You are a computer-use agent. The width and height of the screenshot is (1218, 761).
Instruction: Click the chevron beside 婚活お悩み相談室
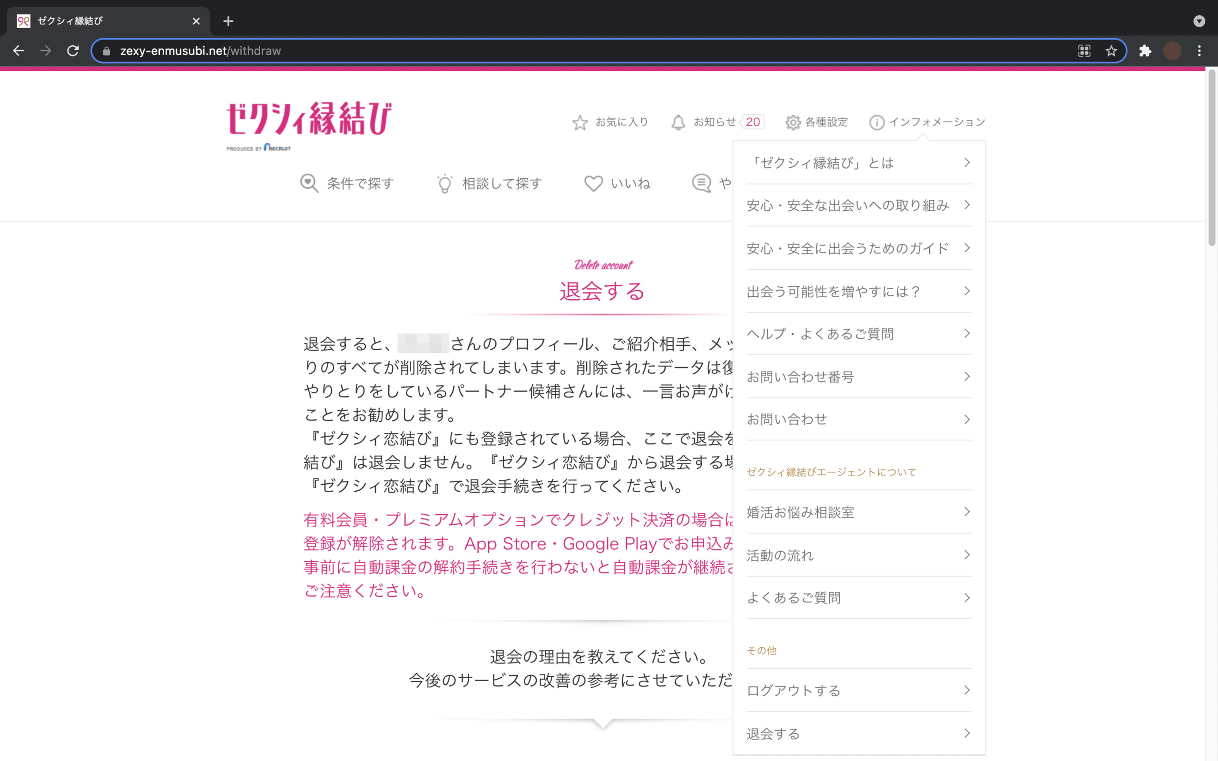click(x=967, y=512)
